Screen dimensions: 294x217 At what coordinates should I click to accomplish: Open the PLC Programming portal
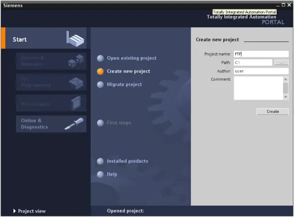[x=51, y=82]
